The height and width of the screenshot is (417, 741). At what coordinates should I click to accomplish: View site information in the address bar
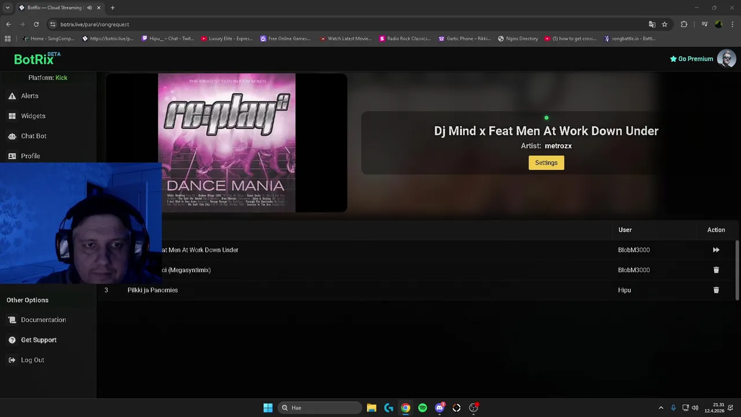point(53,24)
